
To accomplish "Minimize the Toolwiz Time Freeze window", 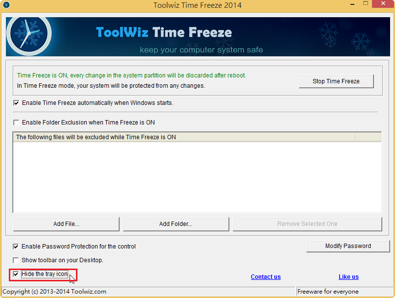I will point(352,4).
